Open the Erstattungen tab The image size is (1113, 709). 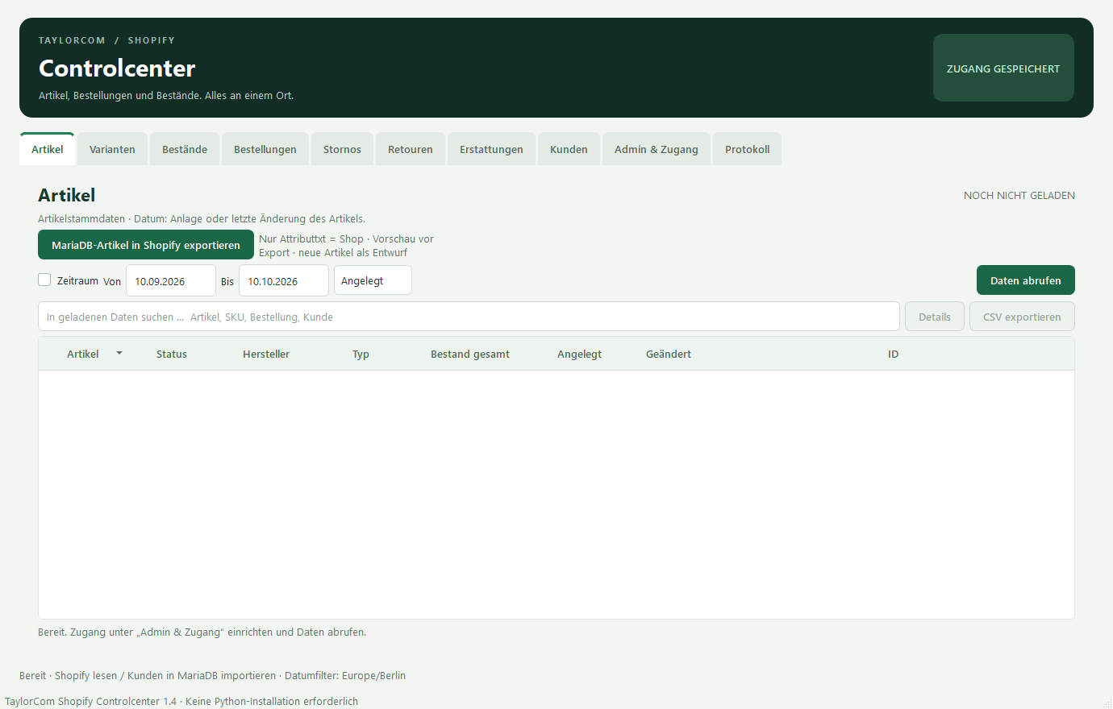(491, 149)
